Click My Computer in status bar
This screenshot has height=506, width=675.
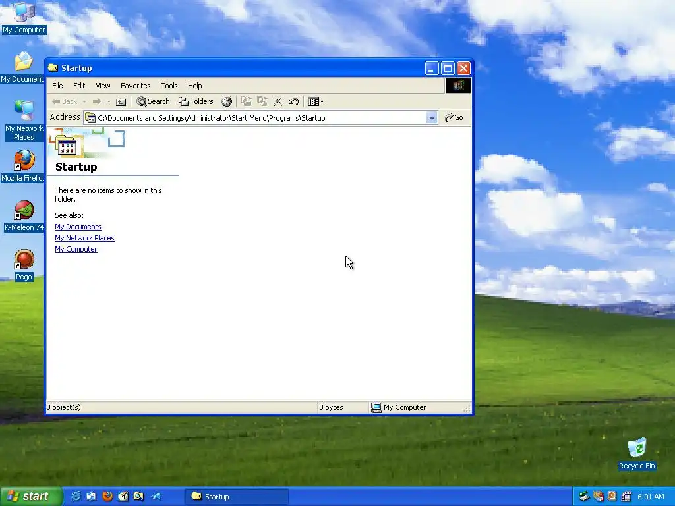click(399, 407)
